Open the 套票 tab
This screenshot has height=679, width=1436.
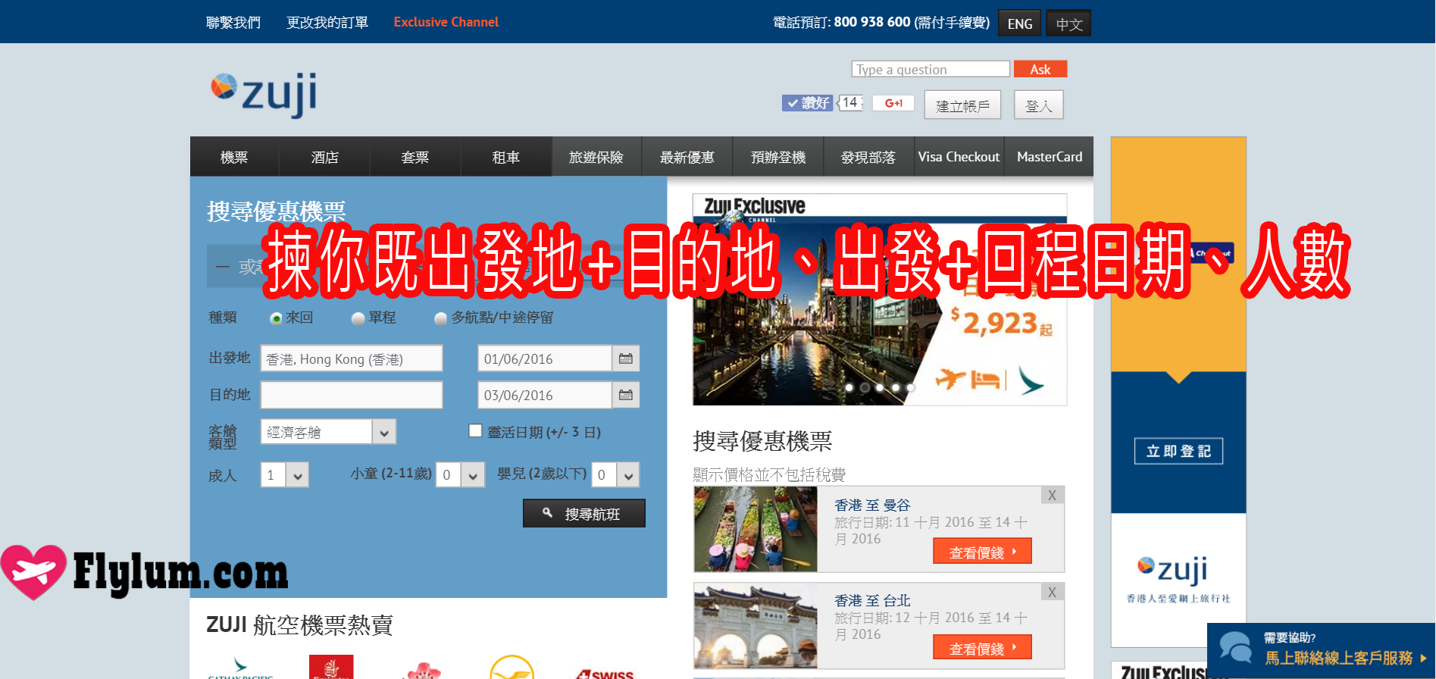tap(415, 157)
